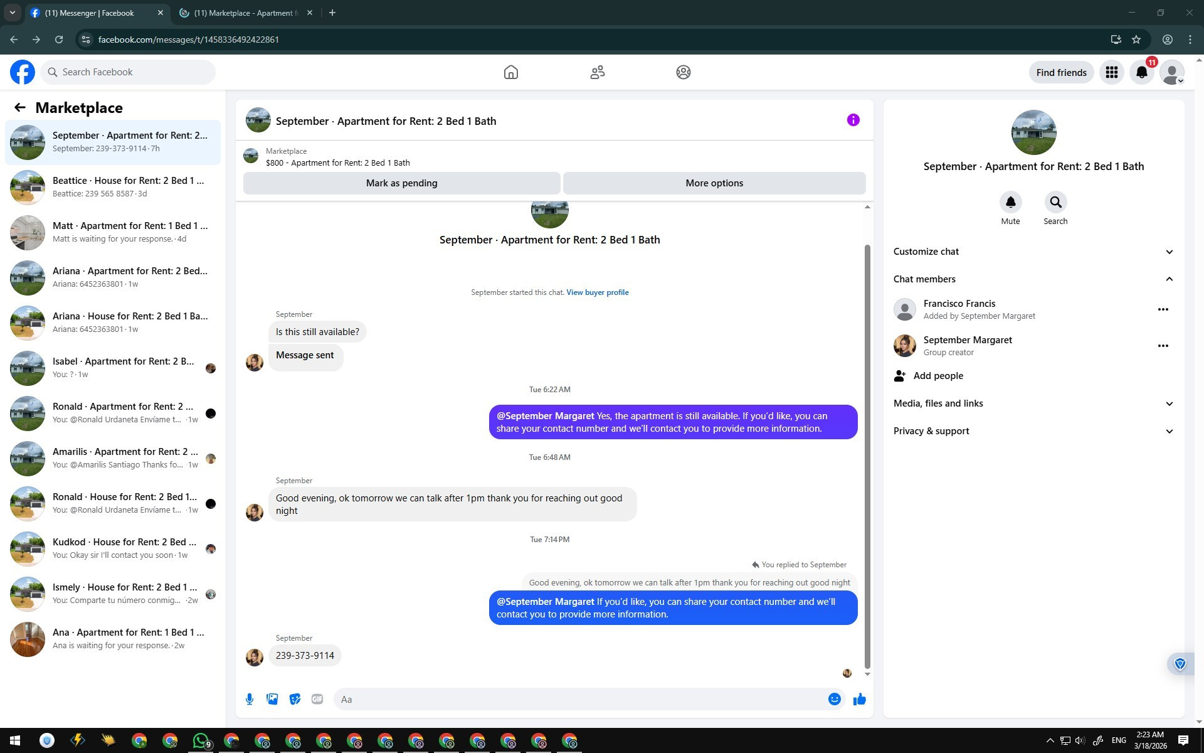This screenshot has height=753, width=1204.
Task: Choose a GIF icon
Action: (x=317, y=699)
